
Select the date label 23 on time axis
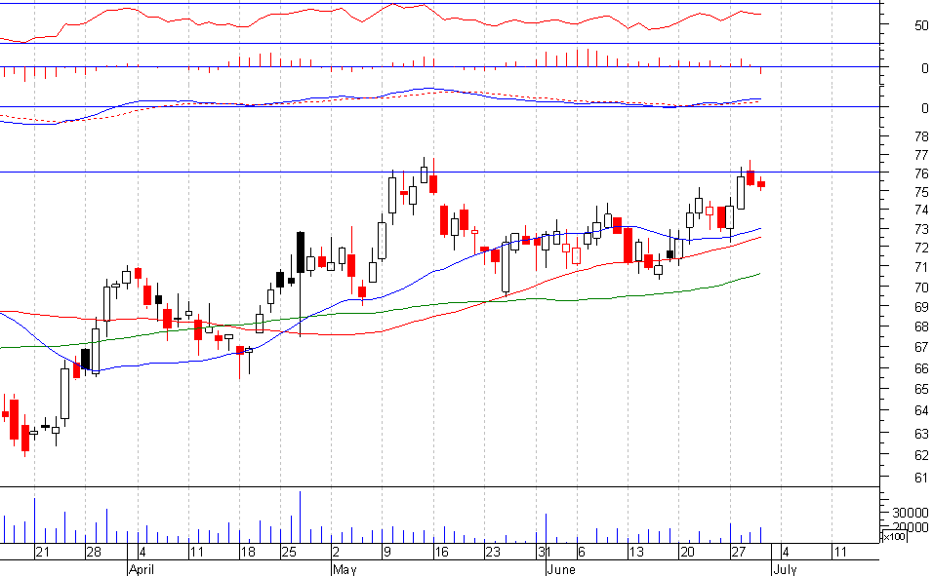(x=493, y=553)
